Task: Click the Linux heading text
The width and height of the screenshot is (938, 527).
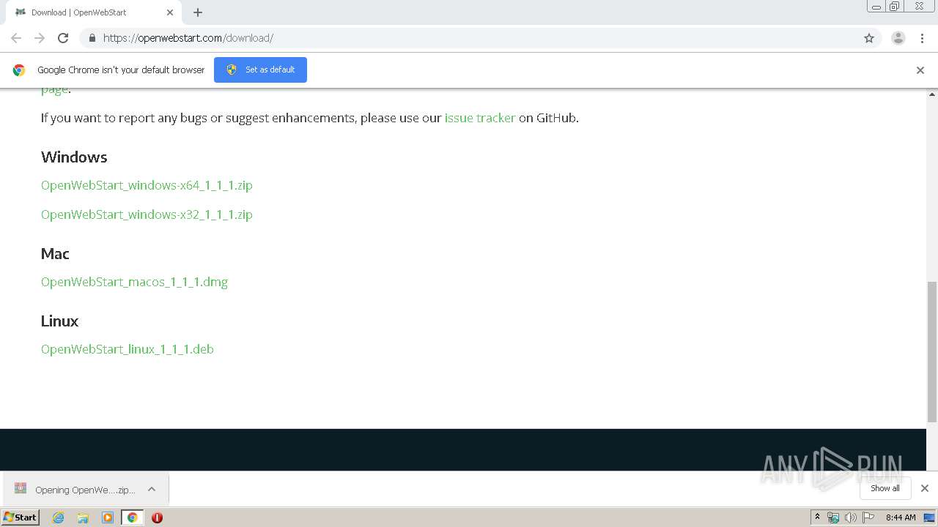Action: [x=59, y=321]
